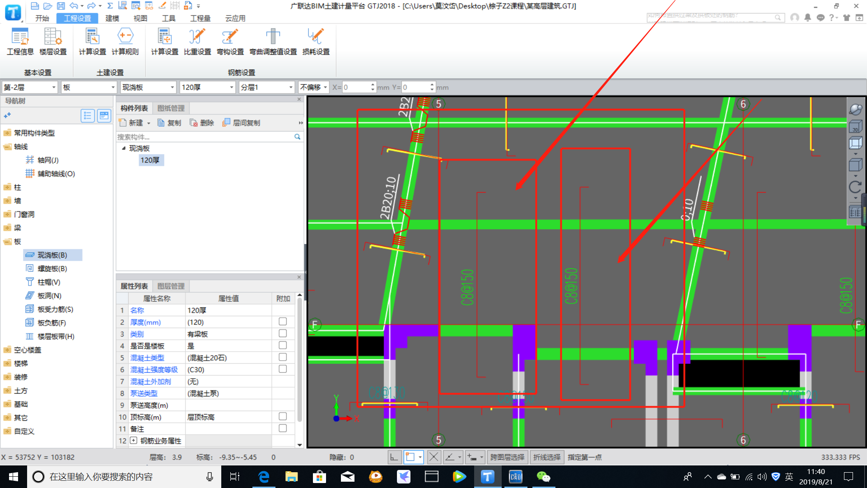Tick the 附加 checkbox for 是否是楼板
The height and width of the screenshot is (488, 867).
[283, 345]
